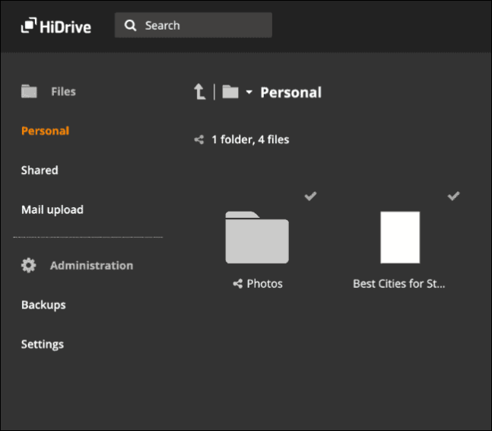
Task: Click the Photos folder name
Action: tap(265, 284)
